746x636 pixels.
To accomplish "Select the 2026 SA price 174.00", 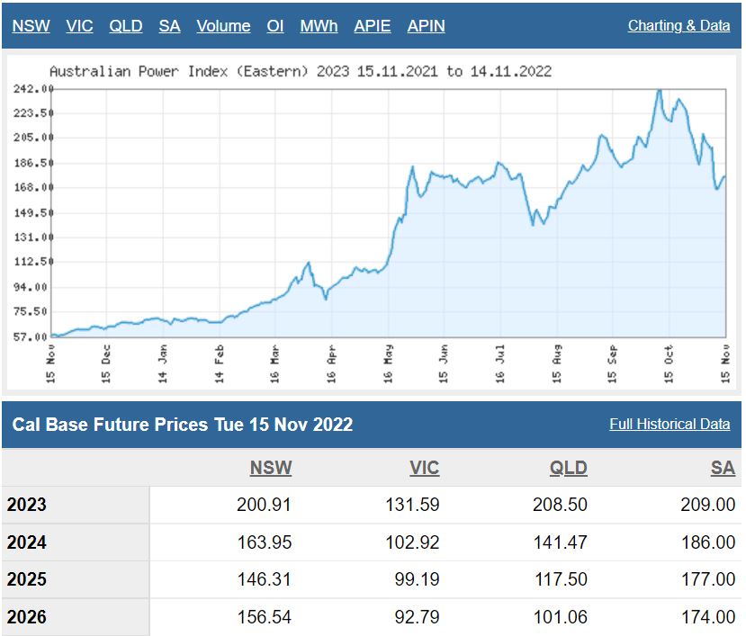I will 707,617.
